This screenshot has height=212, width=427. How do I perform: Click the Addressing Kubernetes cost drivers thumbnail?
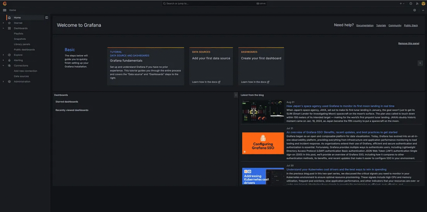pos(263,177)
